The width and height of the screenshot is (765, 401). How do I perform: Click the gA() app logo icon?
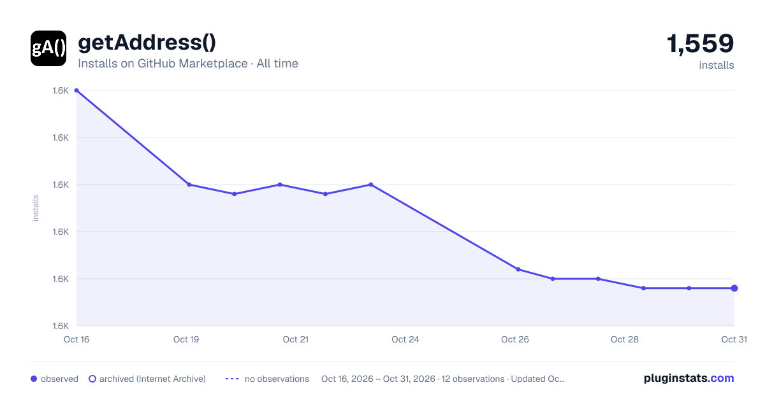(x=48, y=48)
